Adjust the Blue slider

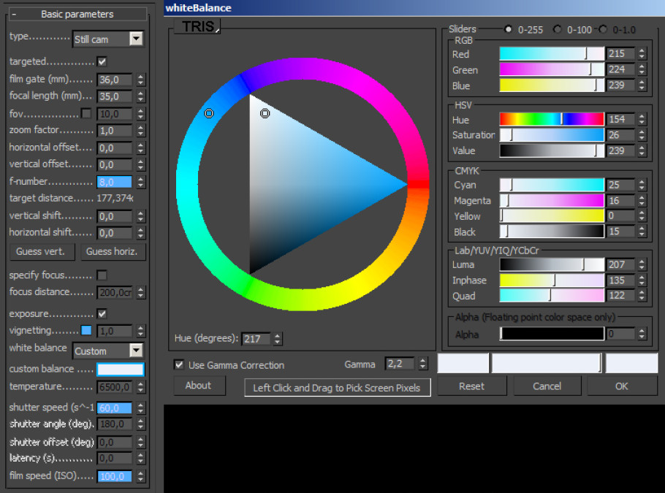[x=552, y=85]
